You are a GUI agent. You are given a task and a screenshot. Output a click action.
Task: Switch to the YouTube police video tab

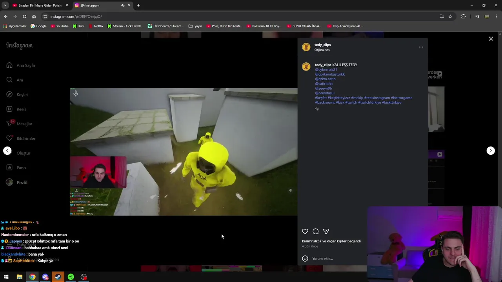coord(39,5)
